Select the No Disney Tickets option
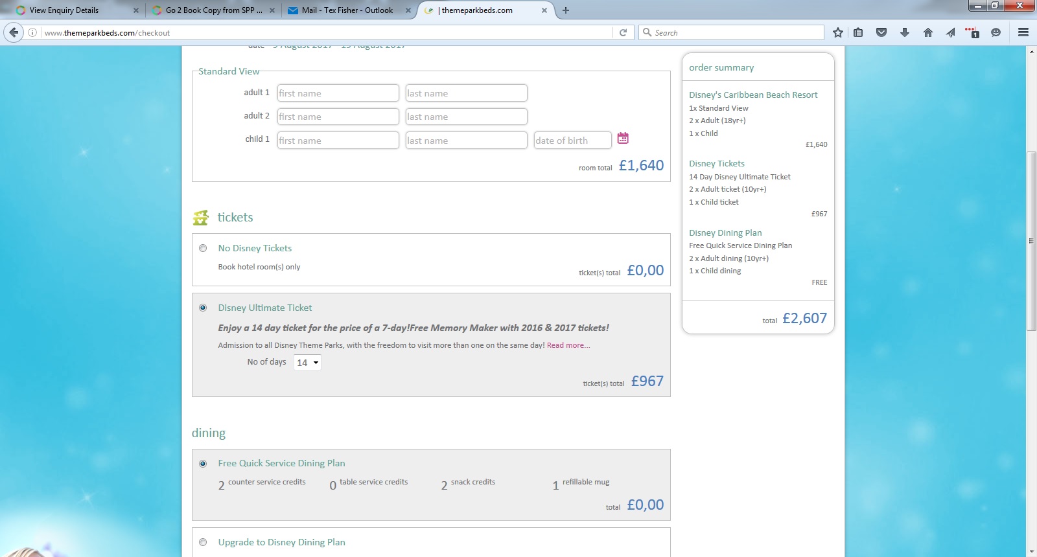 [x=203, y=248]
